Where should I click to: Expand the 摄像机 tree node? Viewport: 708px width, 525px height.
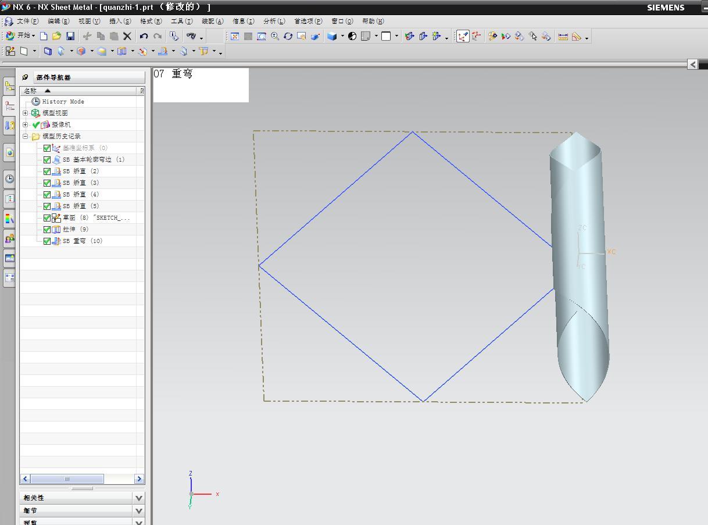(26, 124)
